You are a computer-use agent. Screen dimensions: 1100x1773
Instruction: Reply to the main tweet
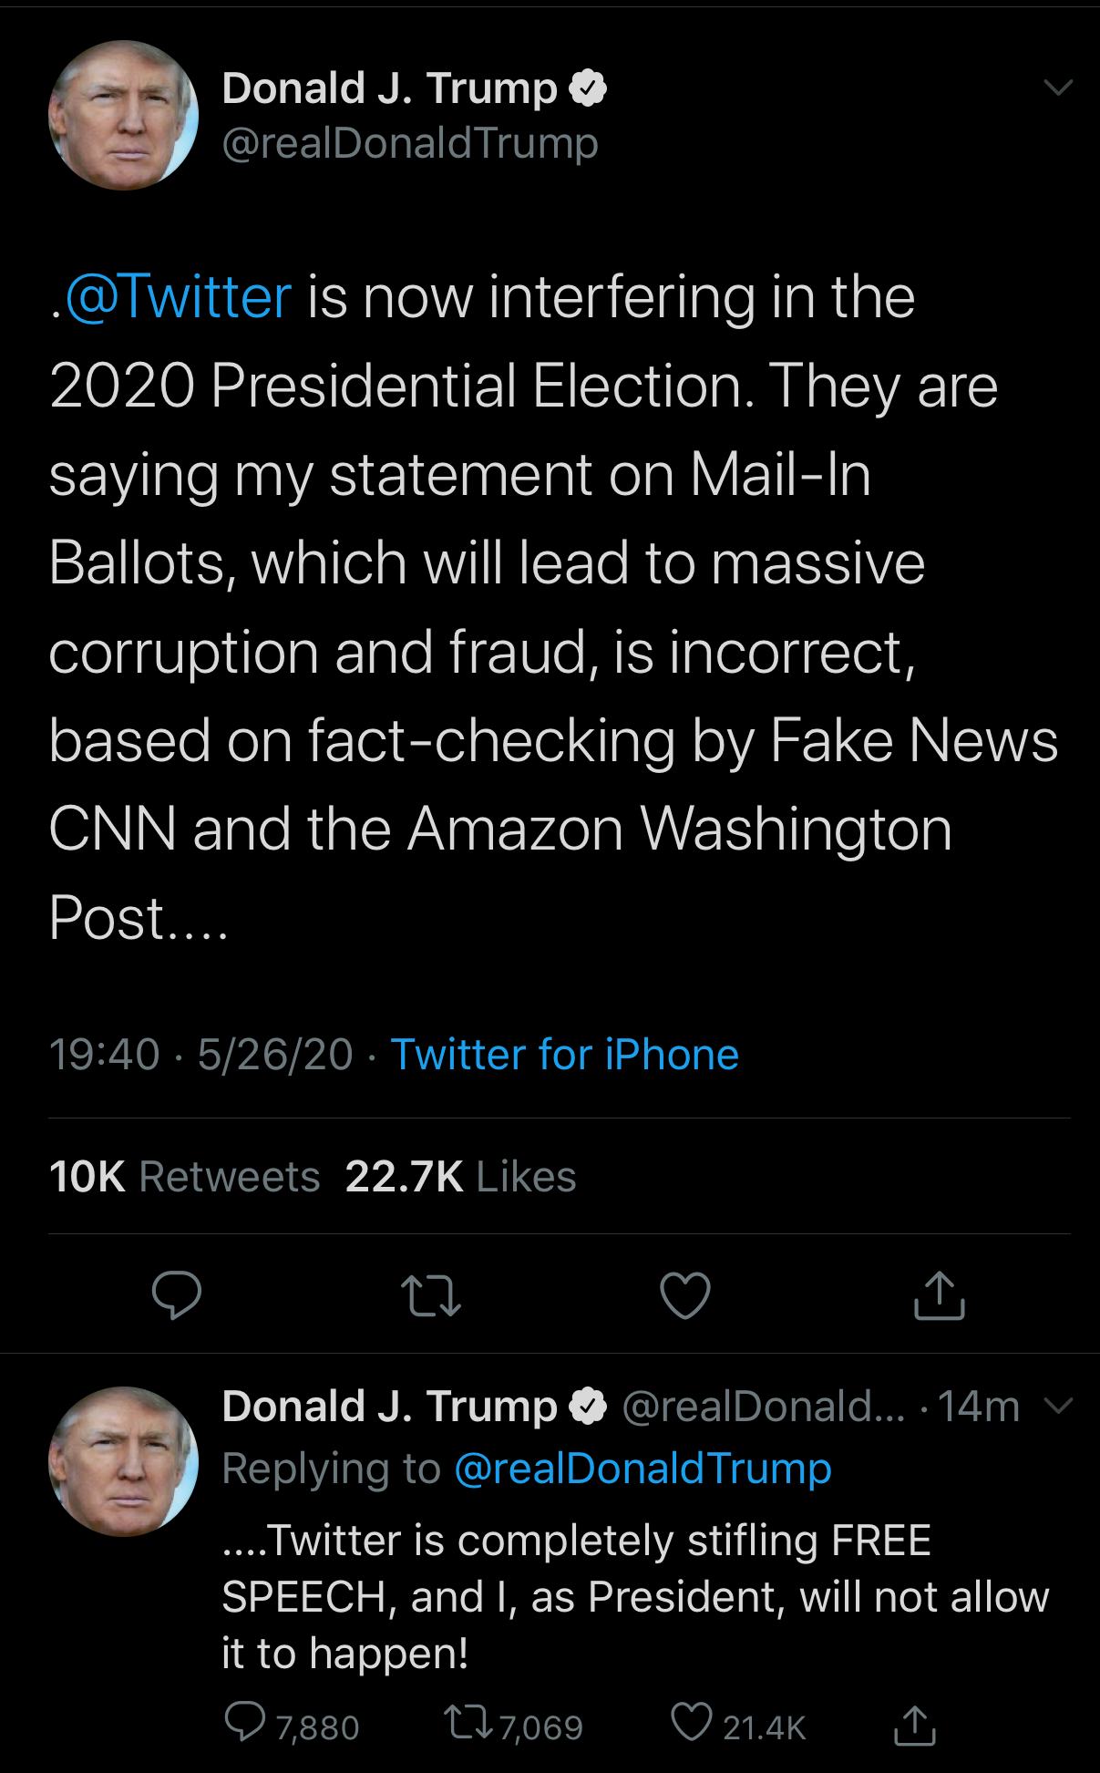tap(176, 1295)
